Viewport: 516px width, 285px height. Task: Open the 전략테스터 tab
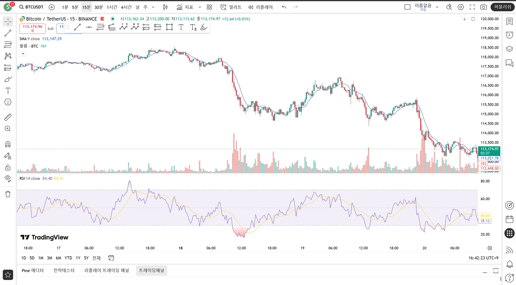pos(64,270)
